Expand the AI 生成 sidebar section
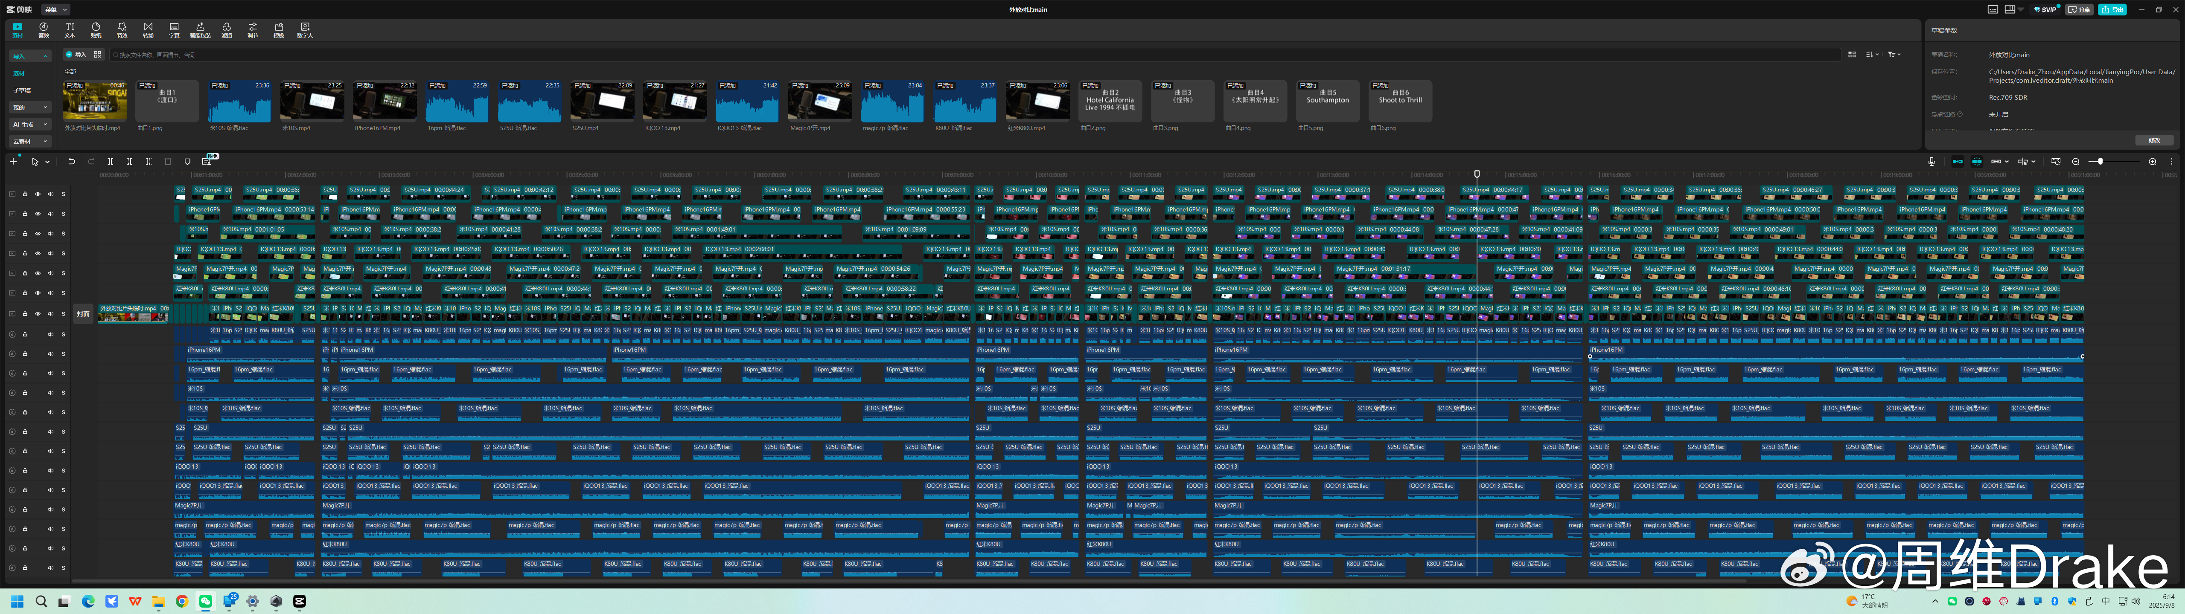This screenshot has width=2185, height=614. [31, 125]
